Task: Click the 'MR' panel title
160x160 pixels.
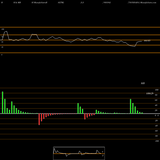Action: pyautogui.click(x=143, y=83)
